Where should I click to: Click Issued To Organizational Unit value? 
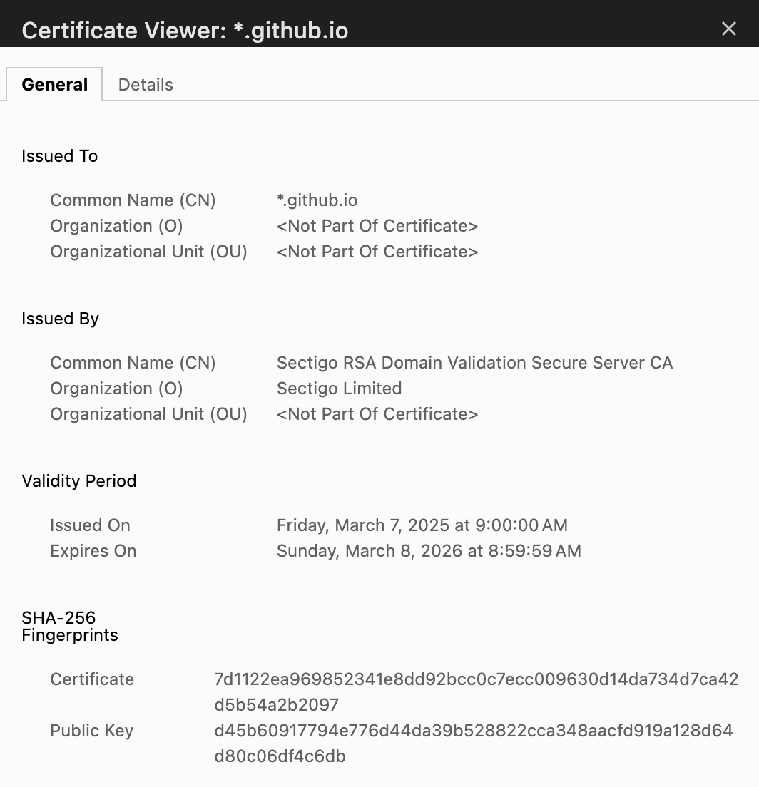click(x=377, y=252)
